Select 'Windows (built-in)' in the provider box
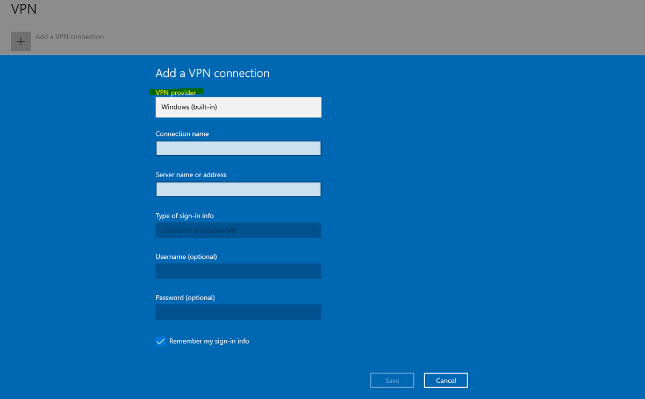The image size is (645, 399). 238,107
